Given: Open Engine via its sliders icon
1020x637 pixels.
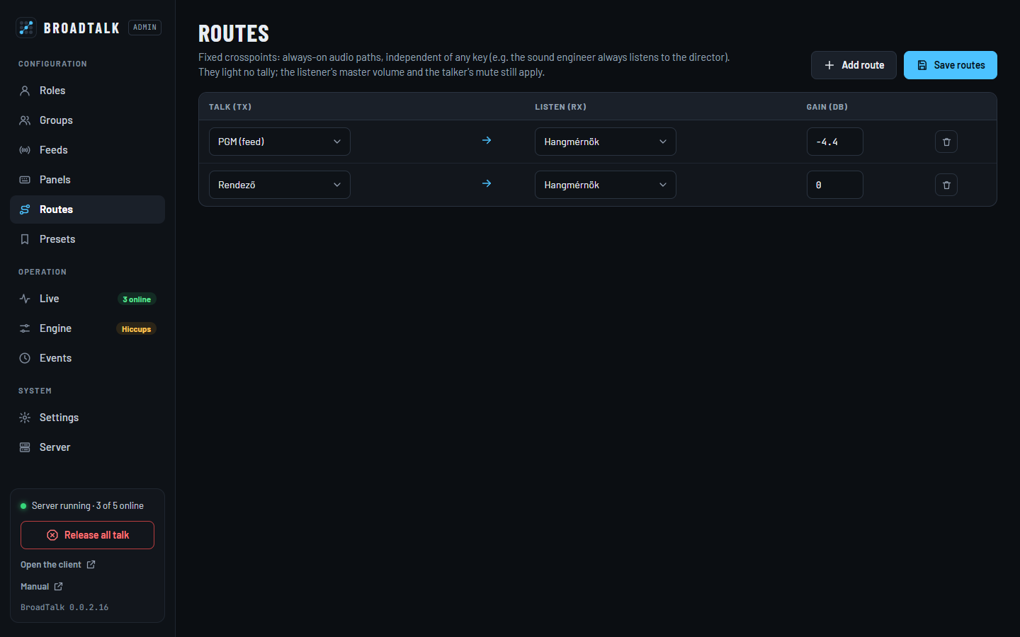Looking at the screenshot, I should point(25,328).
